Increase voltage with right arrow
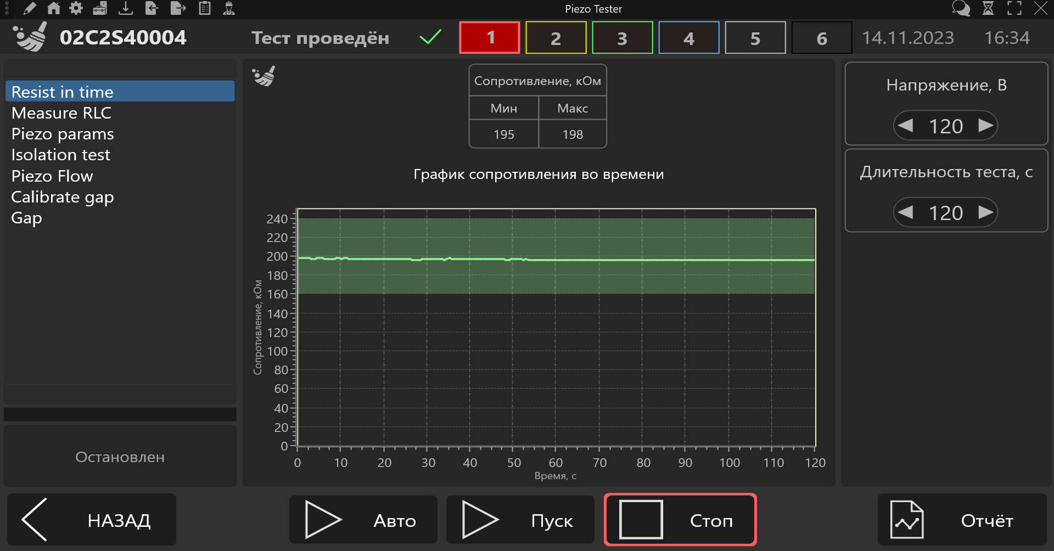1054x551 pixels. [986, 126]
